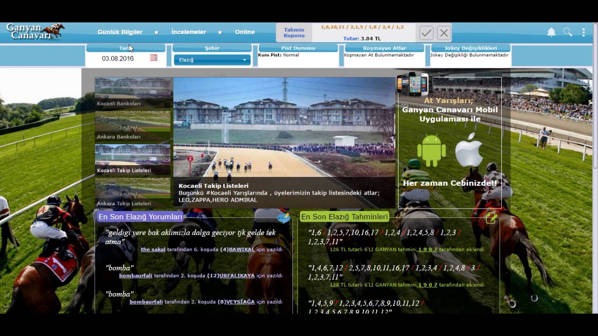Click 'LEO,ZAPPA,HERO ADMIRAL' text
The width and height of the screenshot is (598, 336).
point(218,200)
